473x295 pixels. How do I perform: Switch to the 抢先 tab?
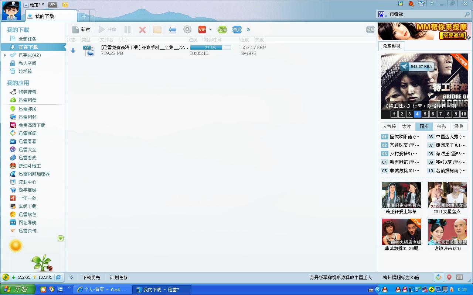[441, 126]
